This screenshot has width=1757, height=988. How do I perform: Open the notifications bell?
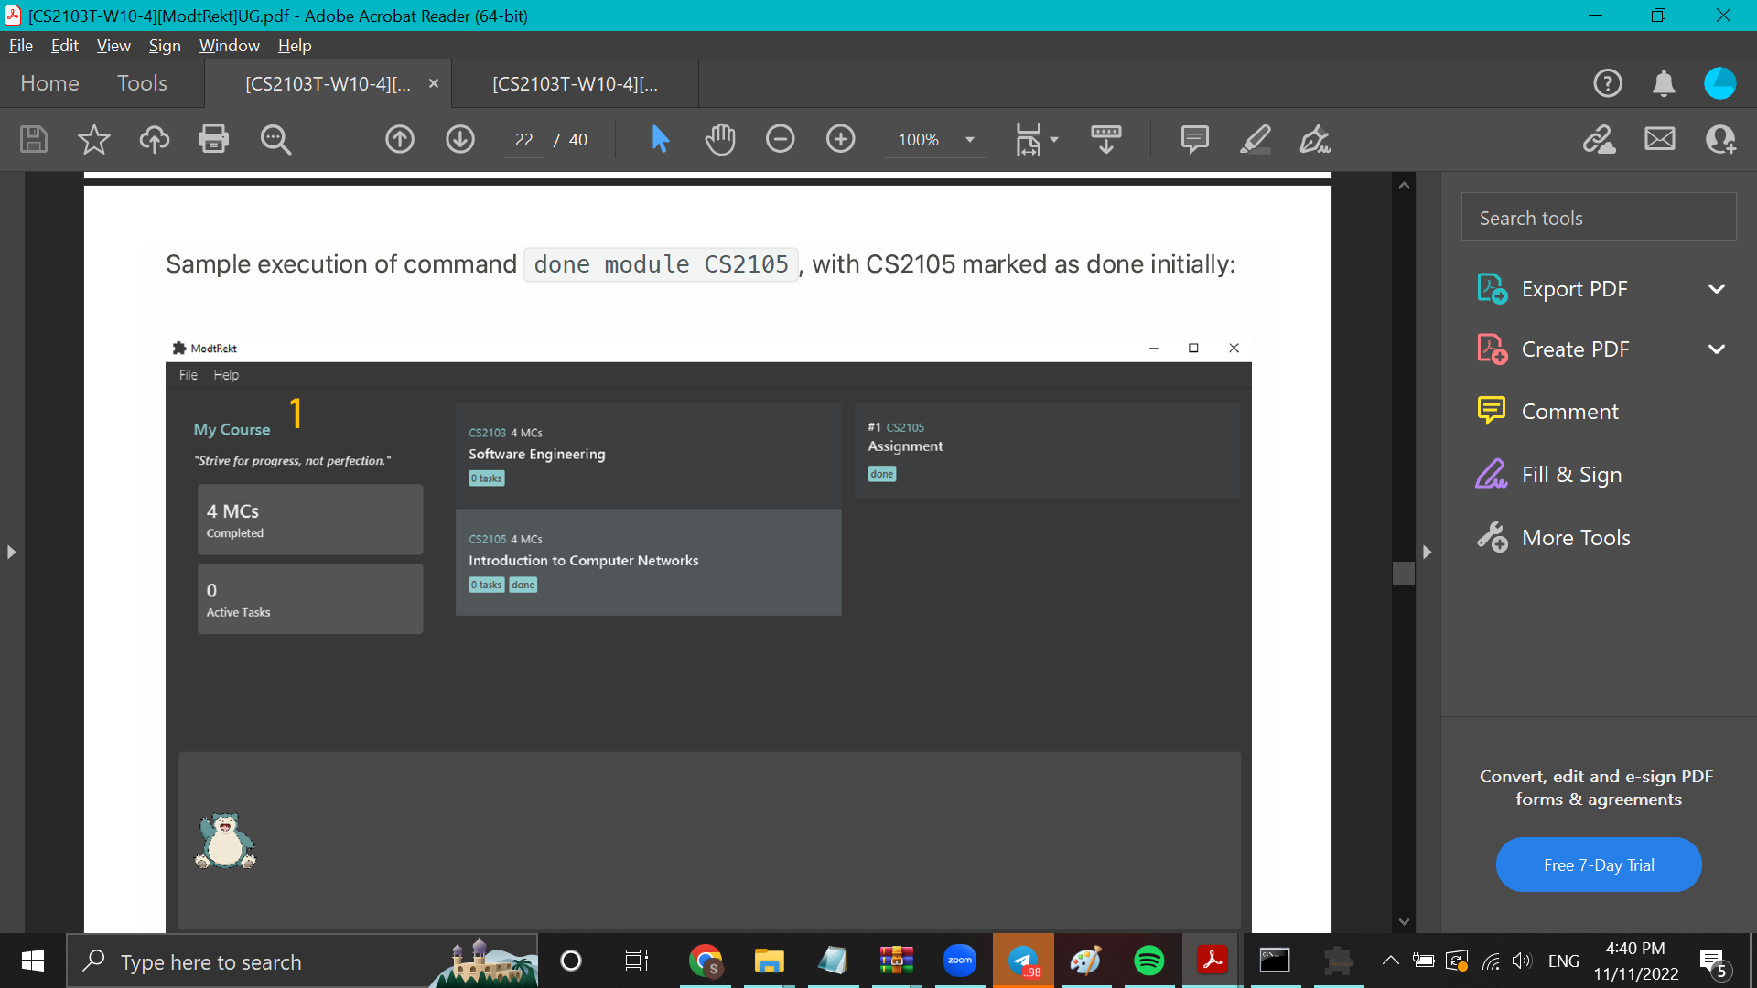coord(1664,83)
